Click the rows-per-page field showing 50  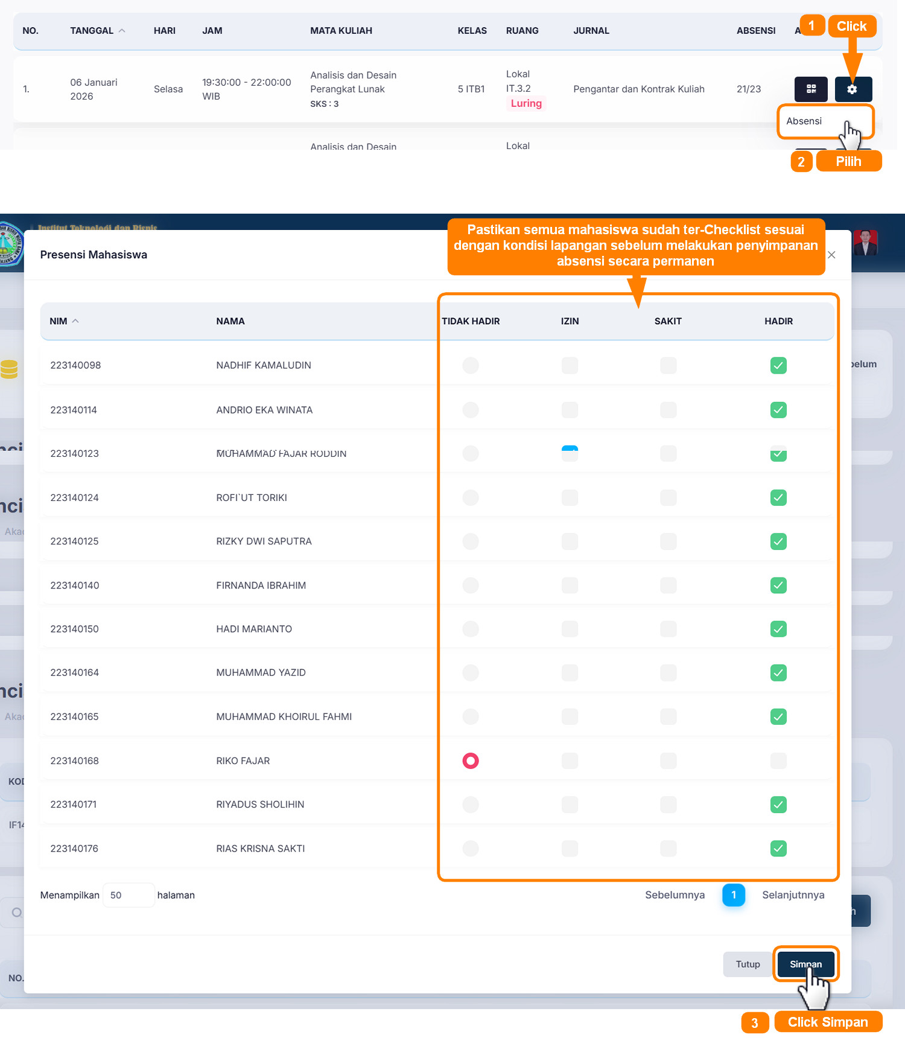[128, 895]
